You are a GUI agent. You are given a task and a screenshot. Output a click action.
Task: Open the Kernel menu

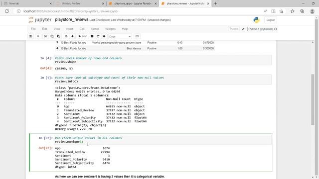pos(95,29)
